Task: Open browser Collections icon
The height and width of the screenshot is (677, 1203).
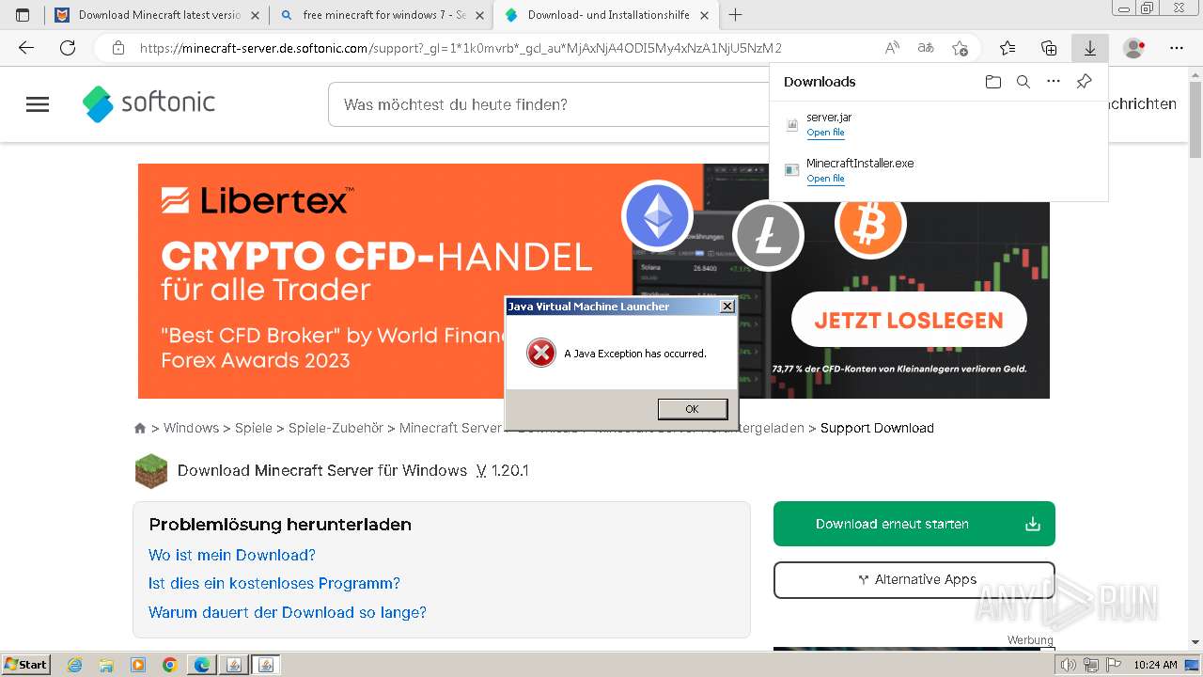Action: click(x=1049, y=48)
